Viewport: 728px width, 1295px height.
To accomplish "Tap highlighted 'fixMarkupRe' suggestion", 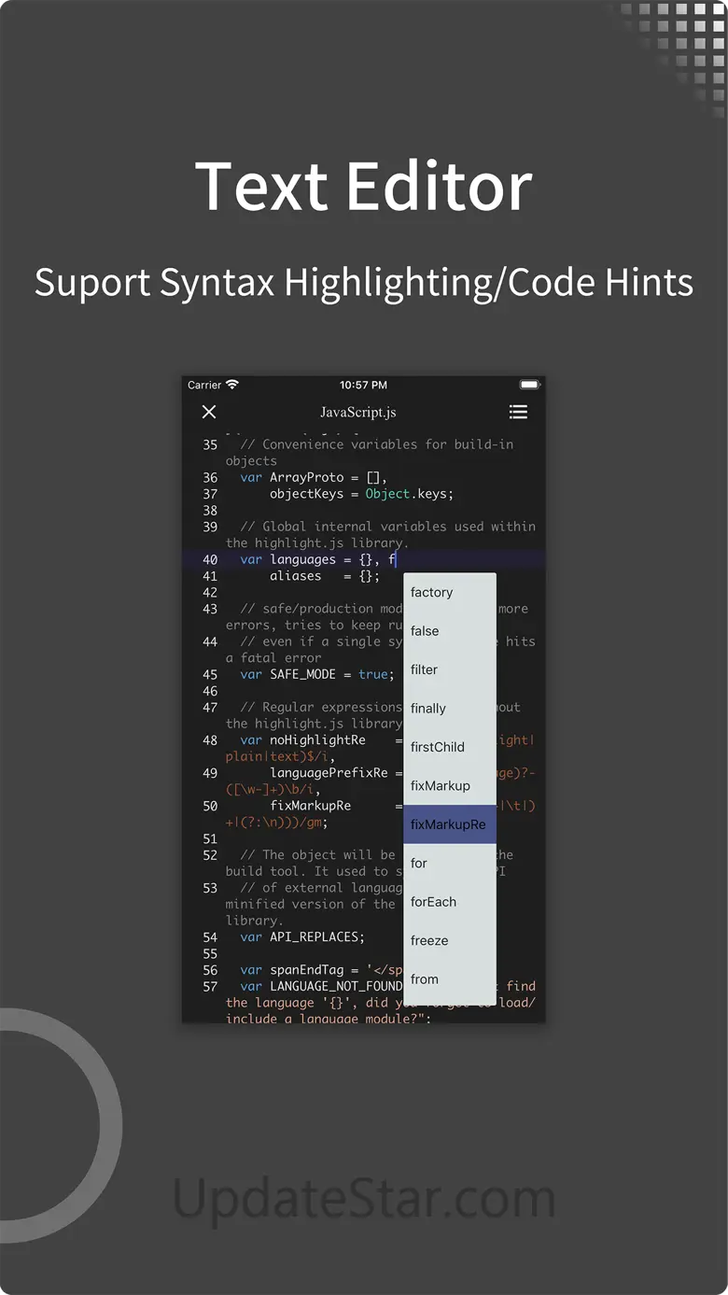I will coord(449,824).
